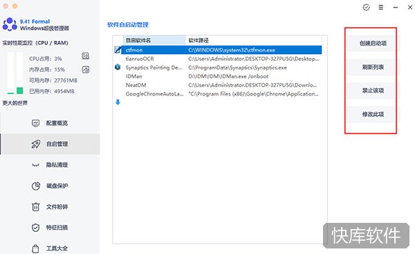Image resolution: width=415 pixels, height=254 pixels.
Task: Click the blue down arrow icon below list
Action: tap(118, 102)
